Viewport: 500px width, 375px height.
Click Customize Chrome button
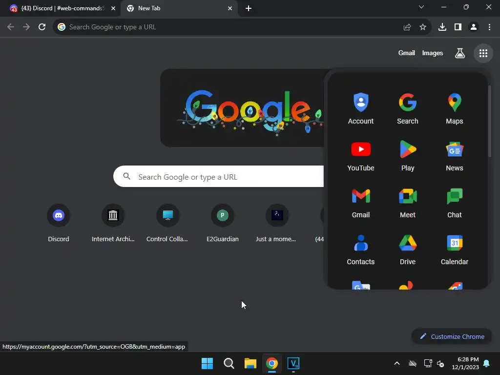pos(452,336)
